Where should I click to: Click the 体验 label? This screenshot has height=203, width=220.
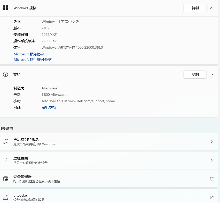17,47
